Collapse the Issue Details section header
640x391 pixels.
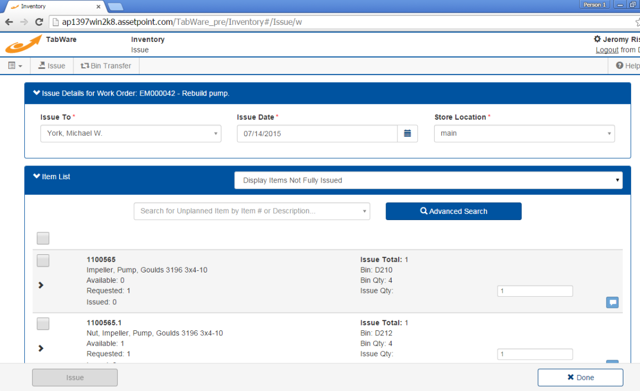(x=36, y=93)
